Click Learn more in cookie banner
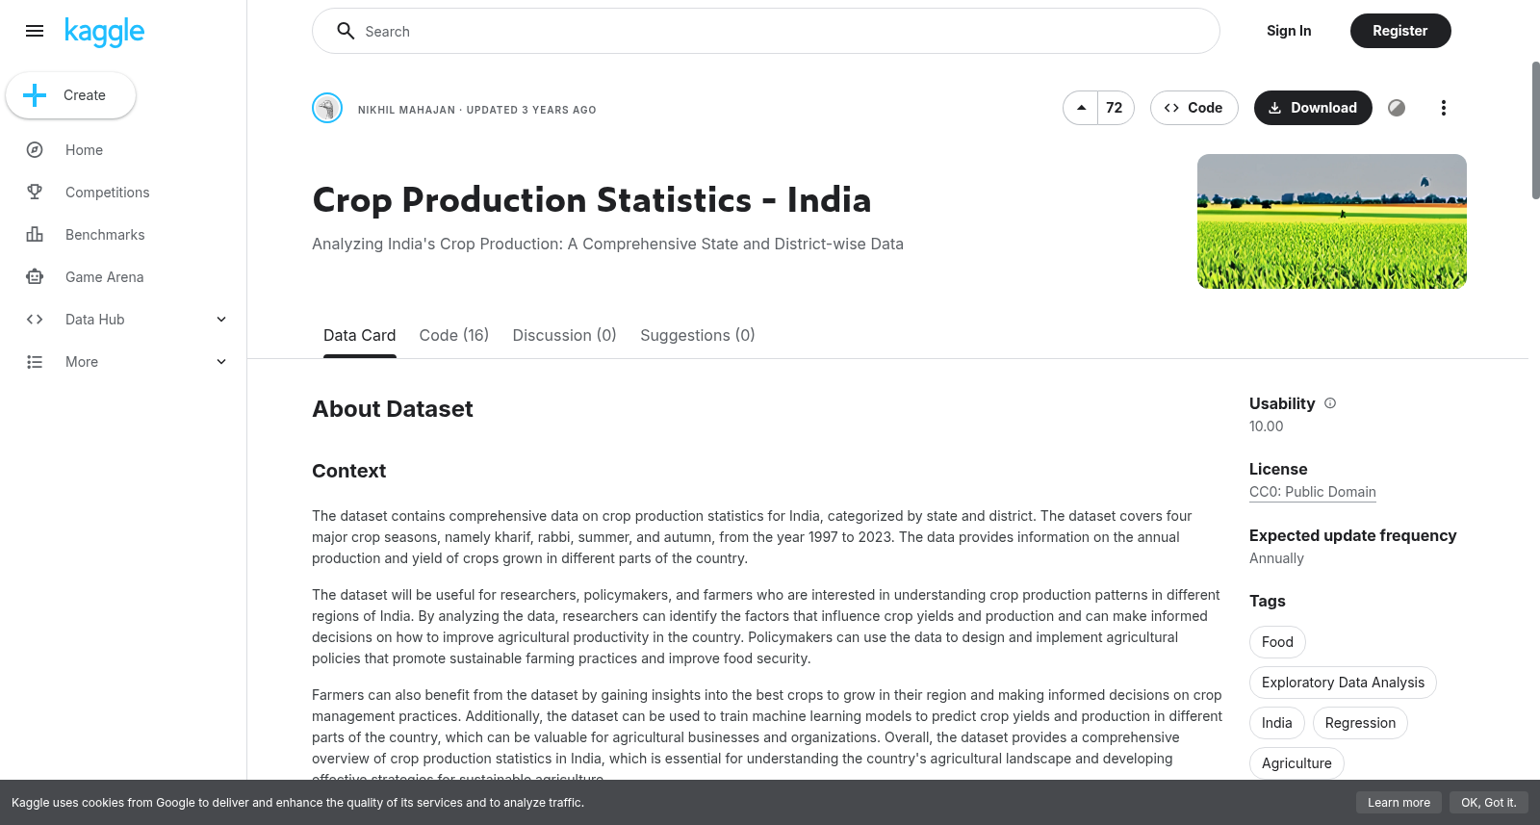Image resolution: width=1540 pixels, height=825 pixels. coord(1399,802)
